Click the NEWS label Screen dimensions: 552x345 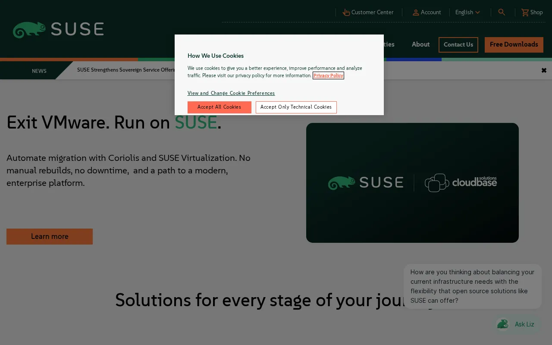[x=39, y=71]
